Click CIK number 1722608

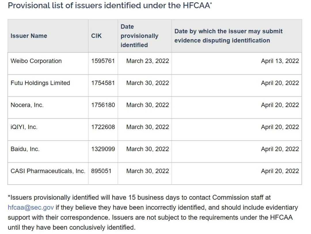click(103, 127)
